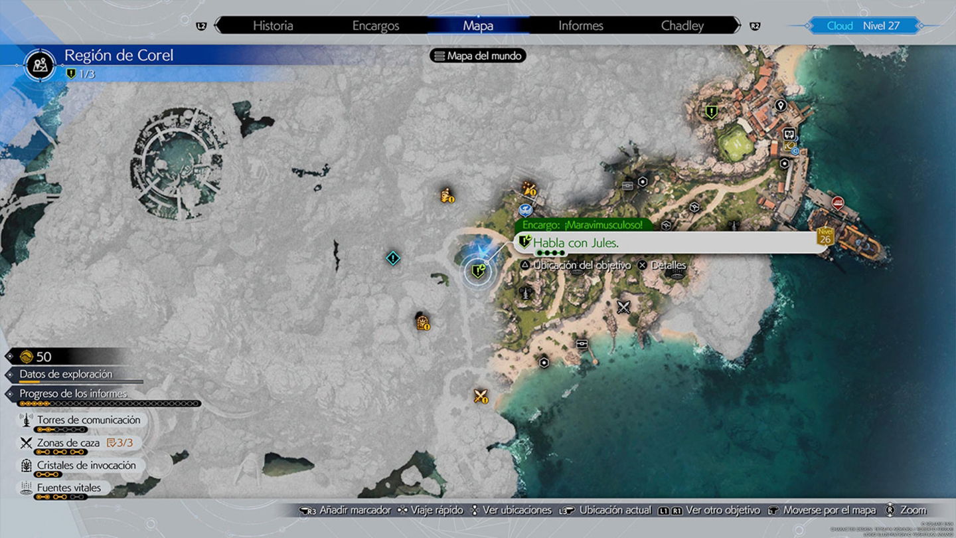Screen dimensions: 956x538
Task: Select Viaje rápido in bottom bar
Action: point(430,510)
